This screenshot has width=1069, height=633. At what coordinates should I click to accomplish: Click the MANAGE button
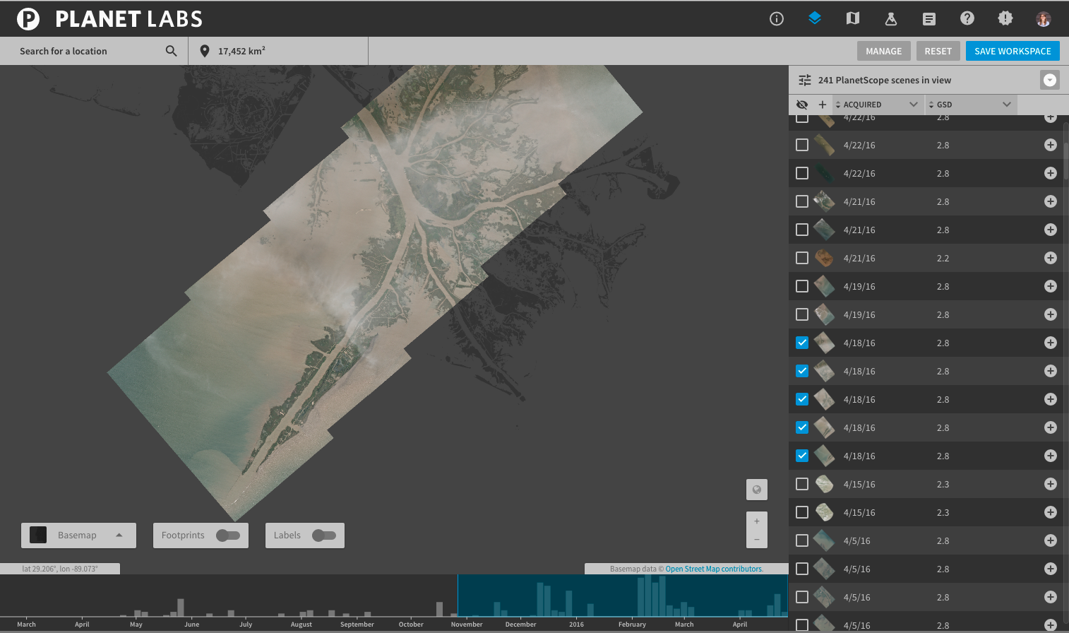[x=883, y=51]
